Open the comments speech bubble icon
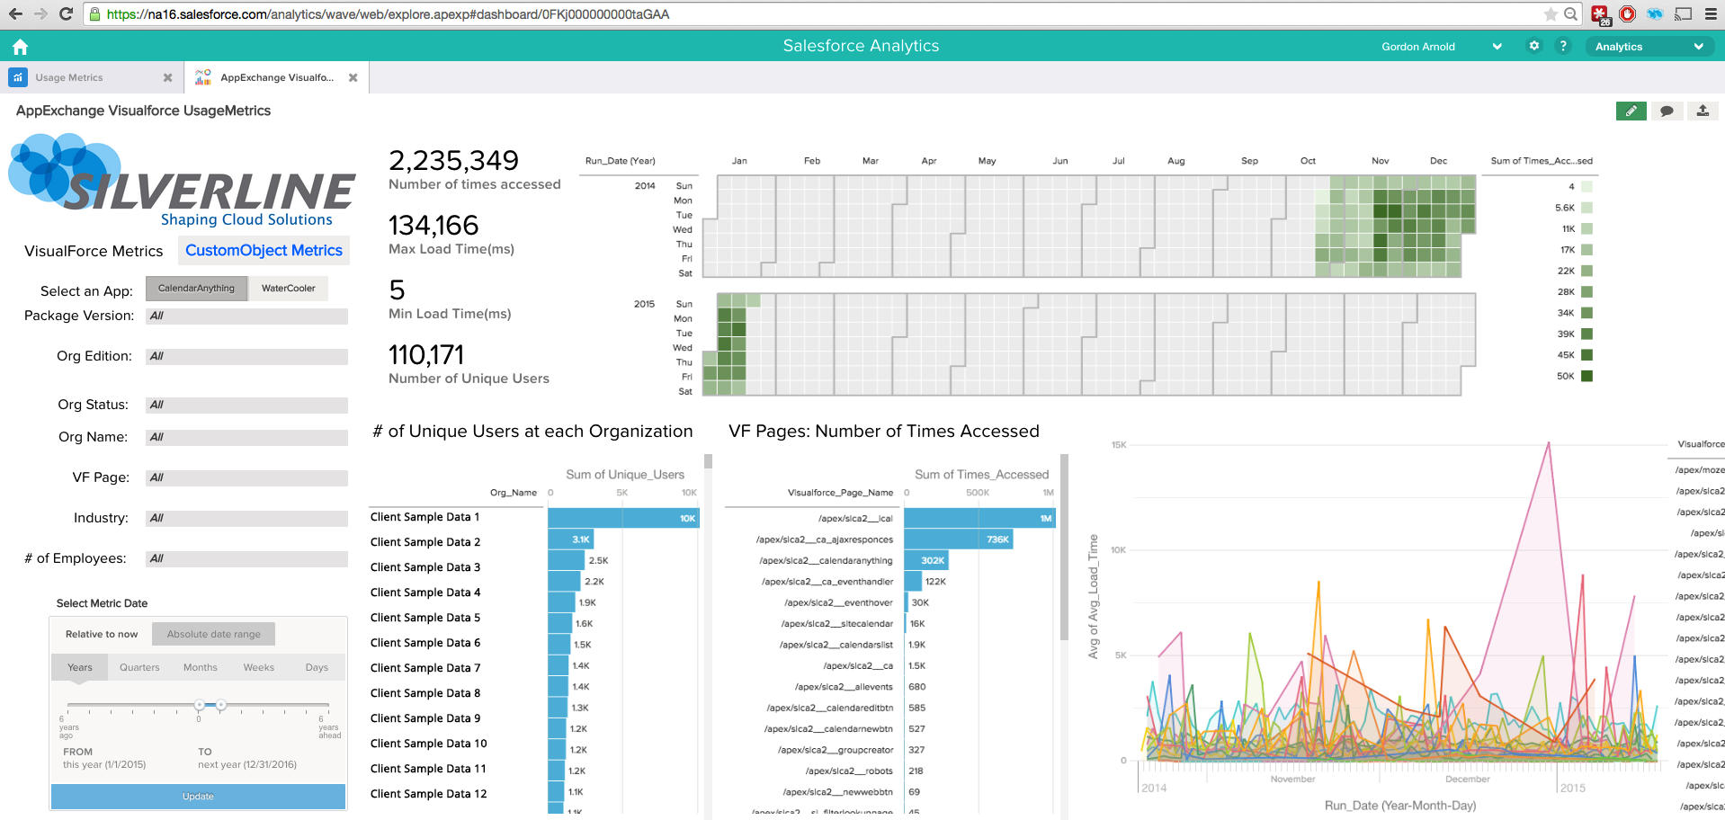Image resolution: width=1725 pixels, height=820 pixels. (x=1667, y=111)
